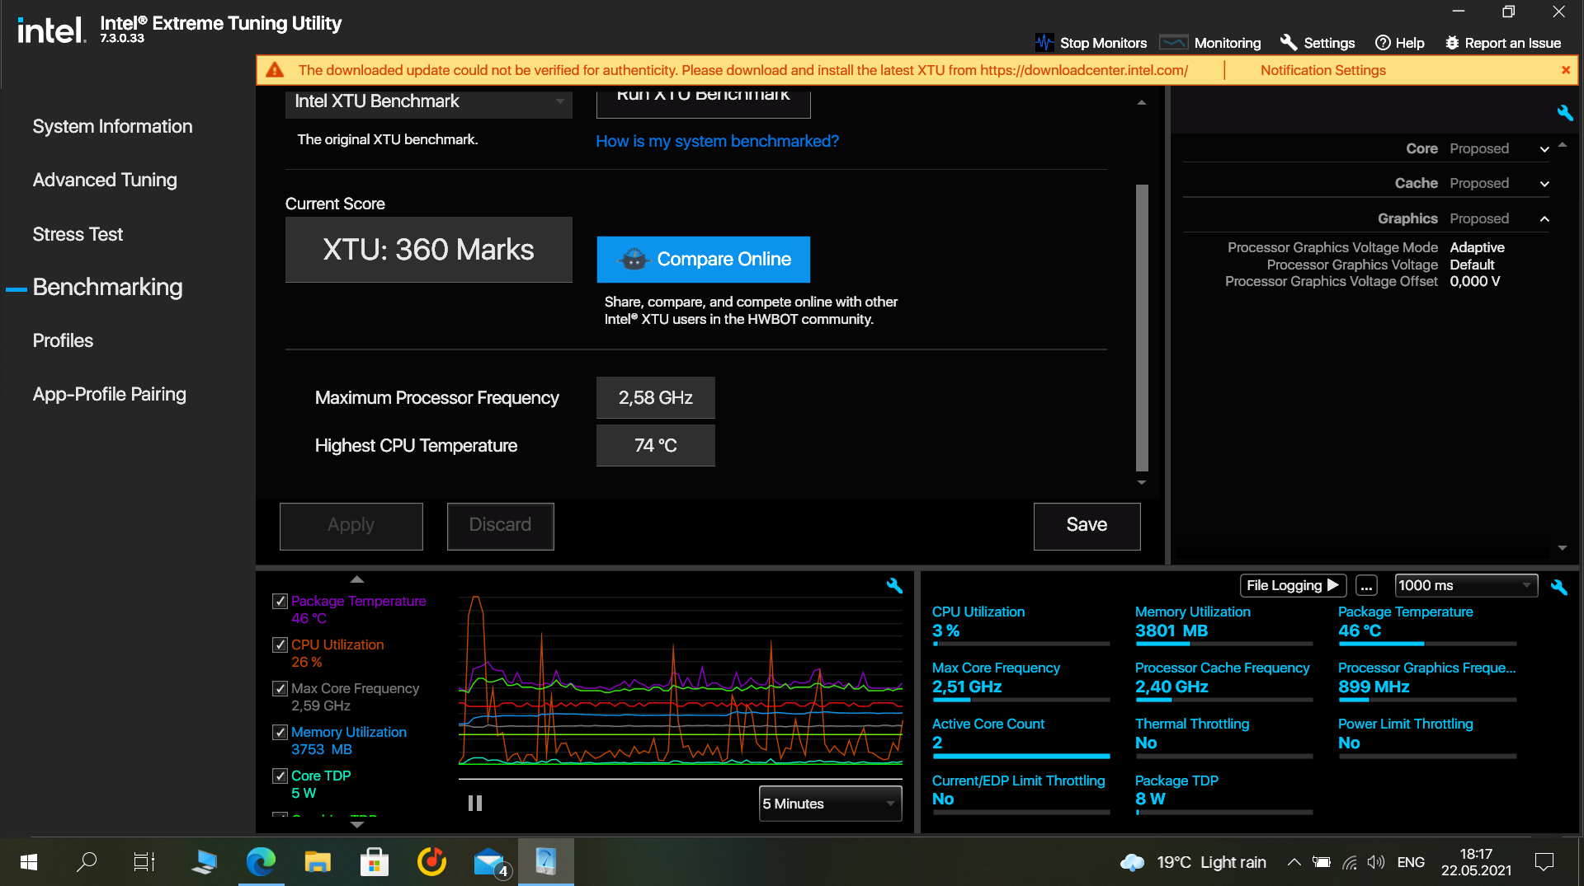Collapse the Graphics Proposed section
This screenshot has height=886, width=1584.
click(x=1544, y=219)
